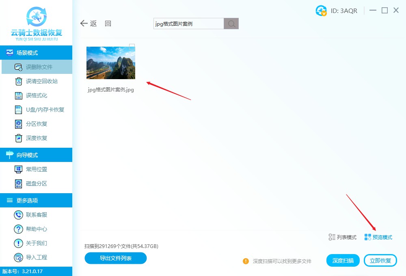This screenshot has width=406, height=276.
Task: Expand the 更多选项 section header
Action: pos(36,201)
